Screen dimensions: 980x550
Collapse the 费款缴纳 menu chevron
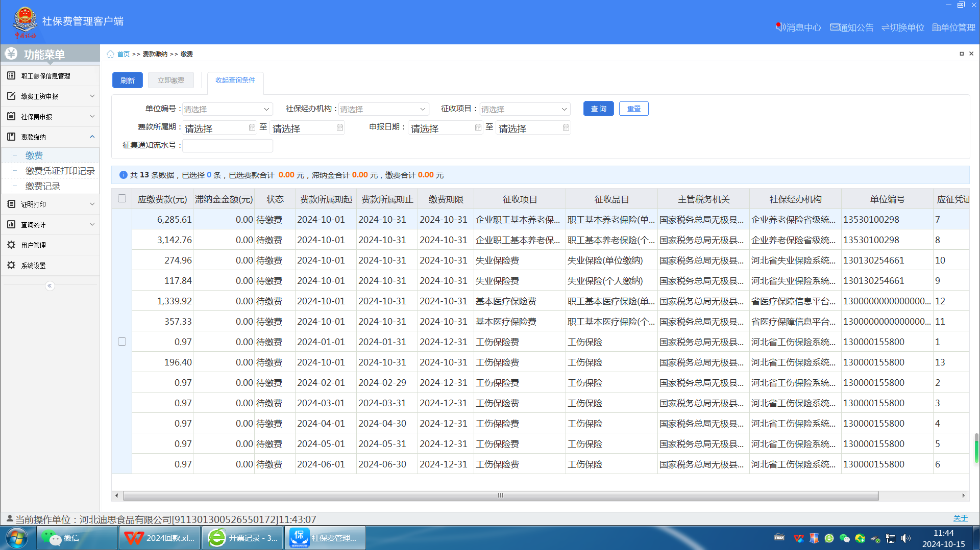92,137
